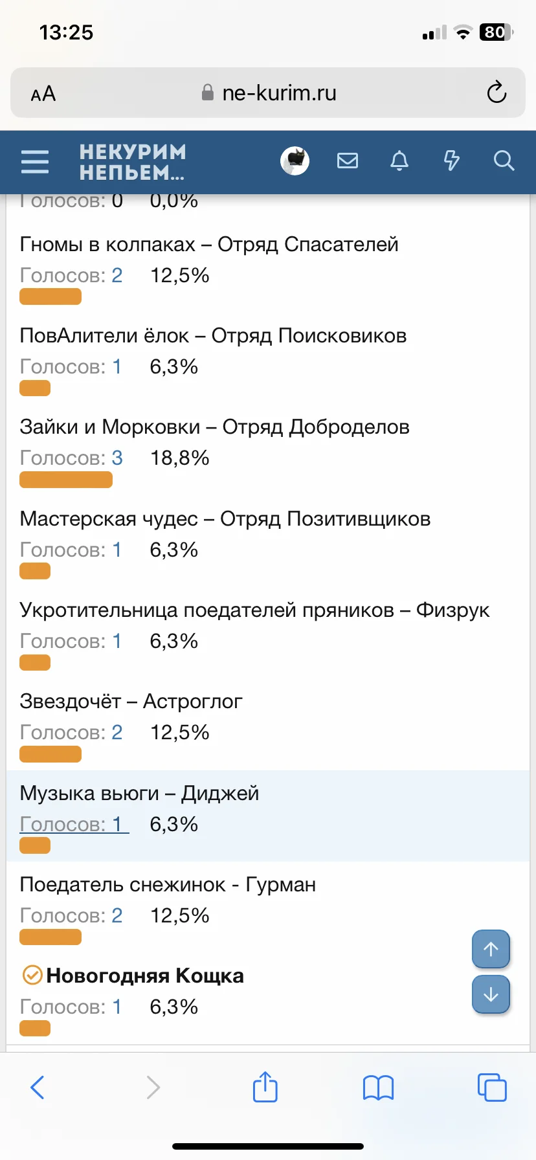
Task: Tap the orange bar under Зайки и Морковки
Action: (x=66, y=480)
